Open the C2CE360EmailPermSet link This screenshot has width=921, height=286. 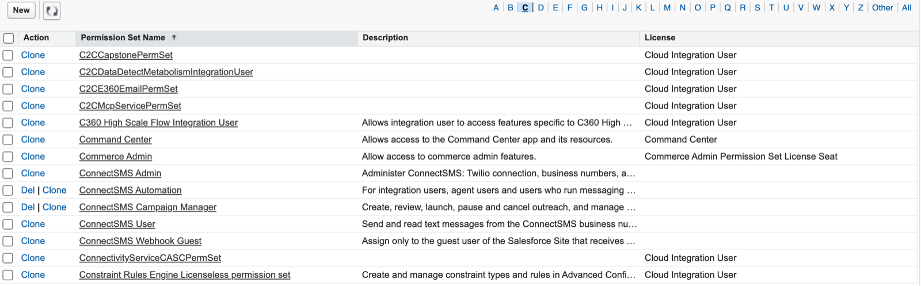pyautogui.click(x=128, y=89)
